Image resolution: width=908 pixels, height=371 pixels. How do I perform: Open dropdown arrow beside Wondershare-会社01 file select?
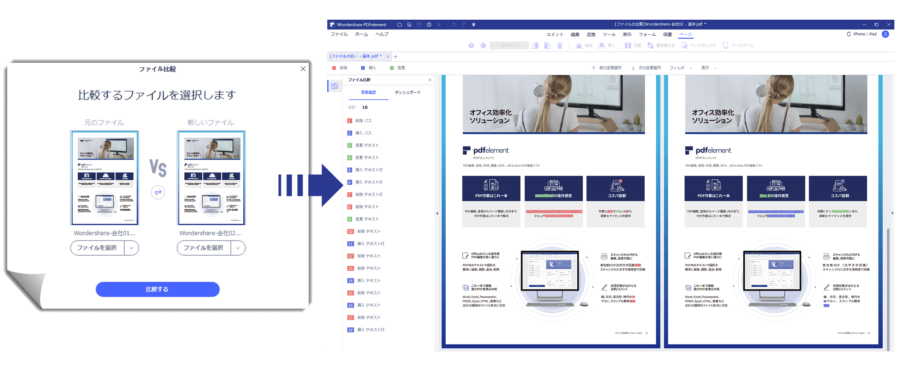pos(131,248)
